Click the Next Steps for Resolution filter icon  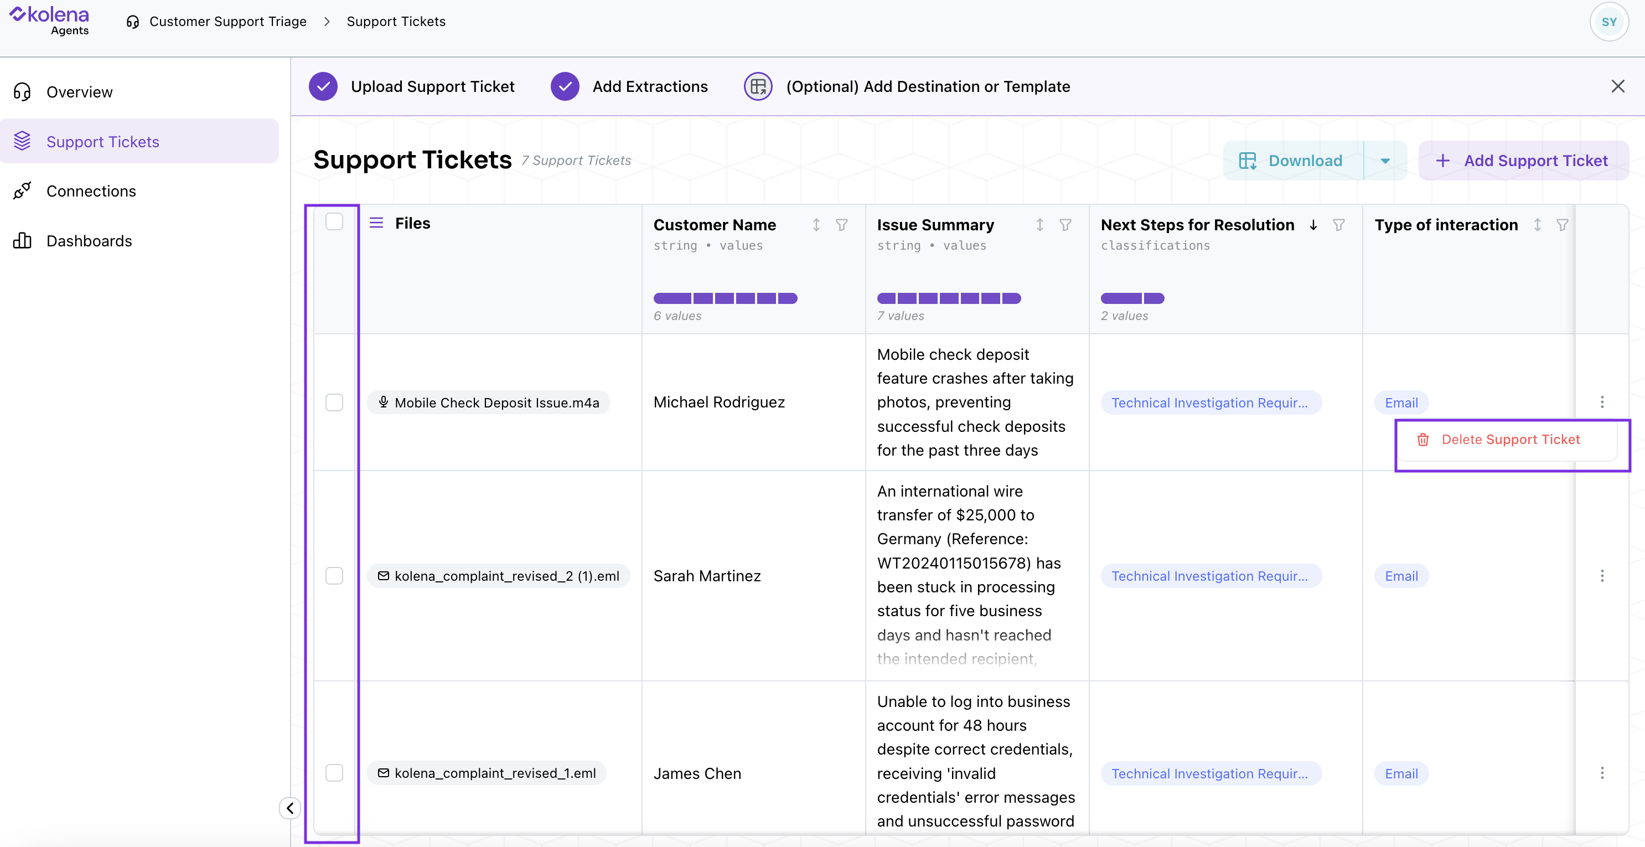(1338, 225)
